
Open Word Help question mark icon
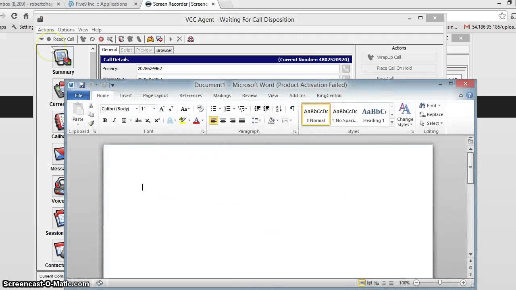point(469,95)
